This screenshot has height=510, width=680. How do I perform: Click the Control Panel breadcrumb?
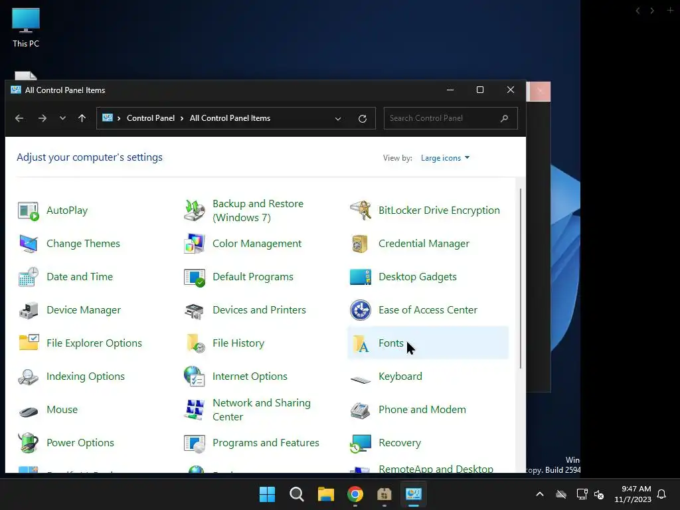coord(151,118)
